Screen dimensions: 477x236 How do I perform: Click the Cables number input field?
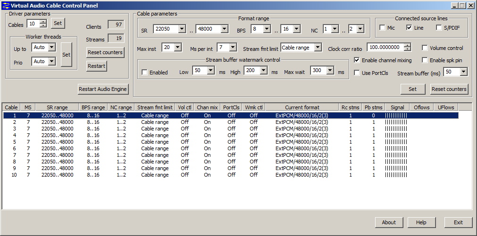click(x=33, y=23)
